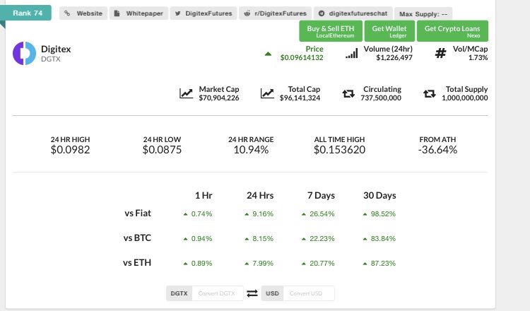Click the up arrow beside 20.77%
The height and width of the screenshot is (311, 530).
304,264
